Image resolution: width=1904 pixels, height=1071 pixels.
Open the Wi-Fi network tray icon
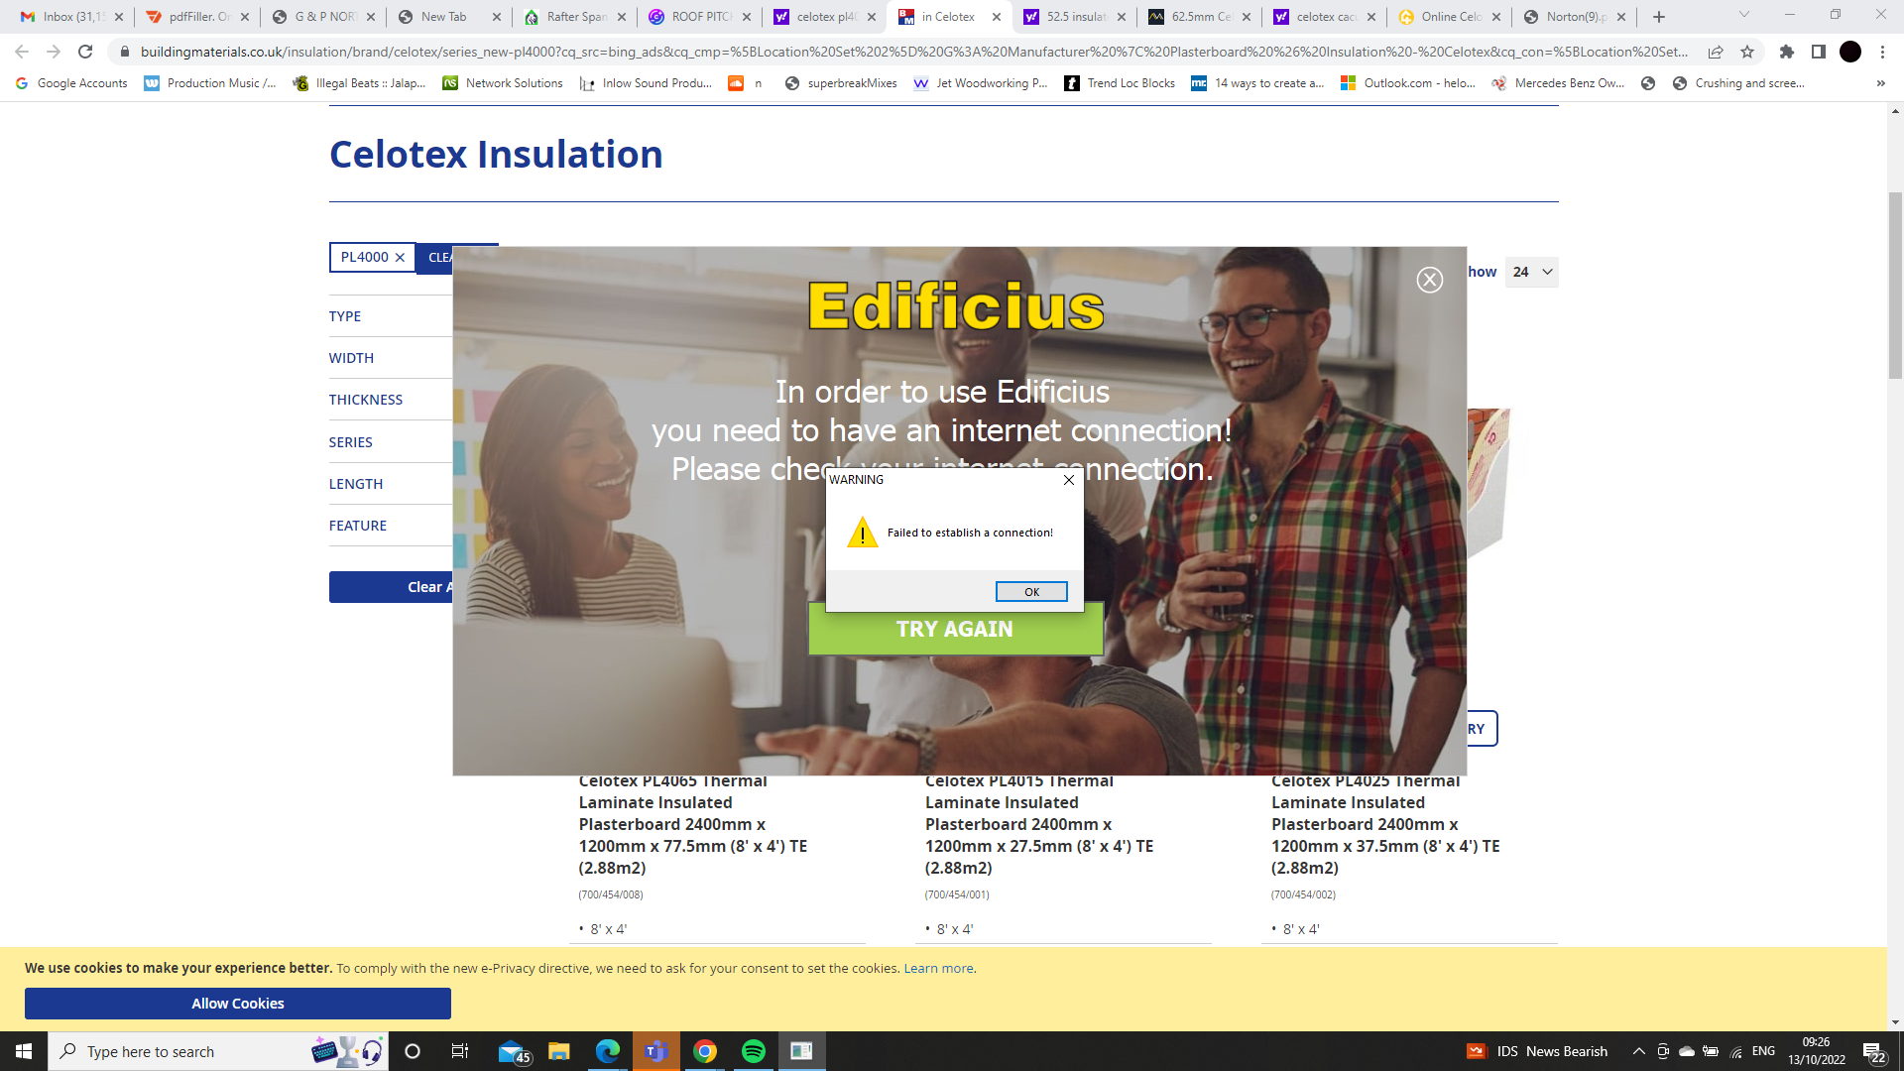tap(1735, 1051)
